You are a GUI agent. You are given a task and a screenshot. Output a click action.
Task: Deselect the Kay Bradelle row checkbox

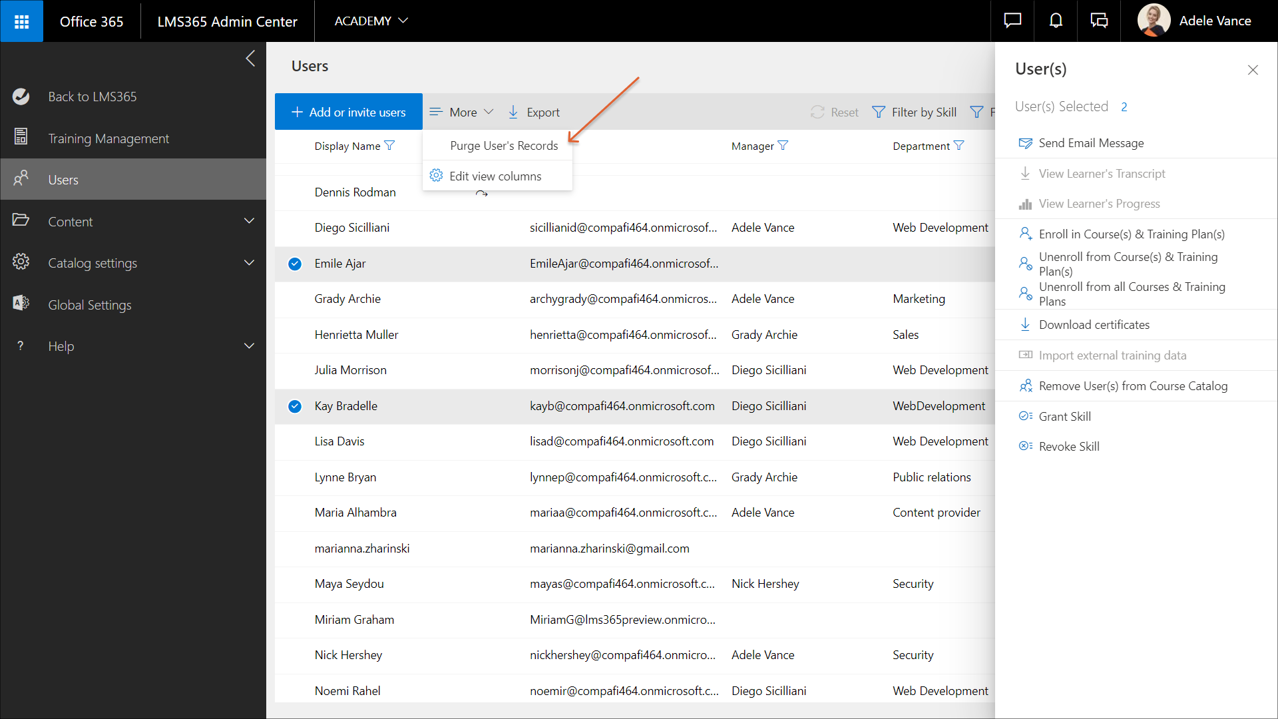coord(295,406)
